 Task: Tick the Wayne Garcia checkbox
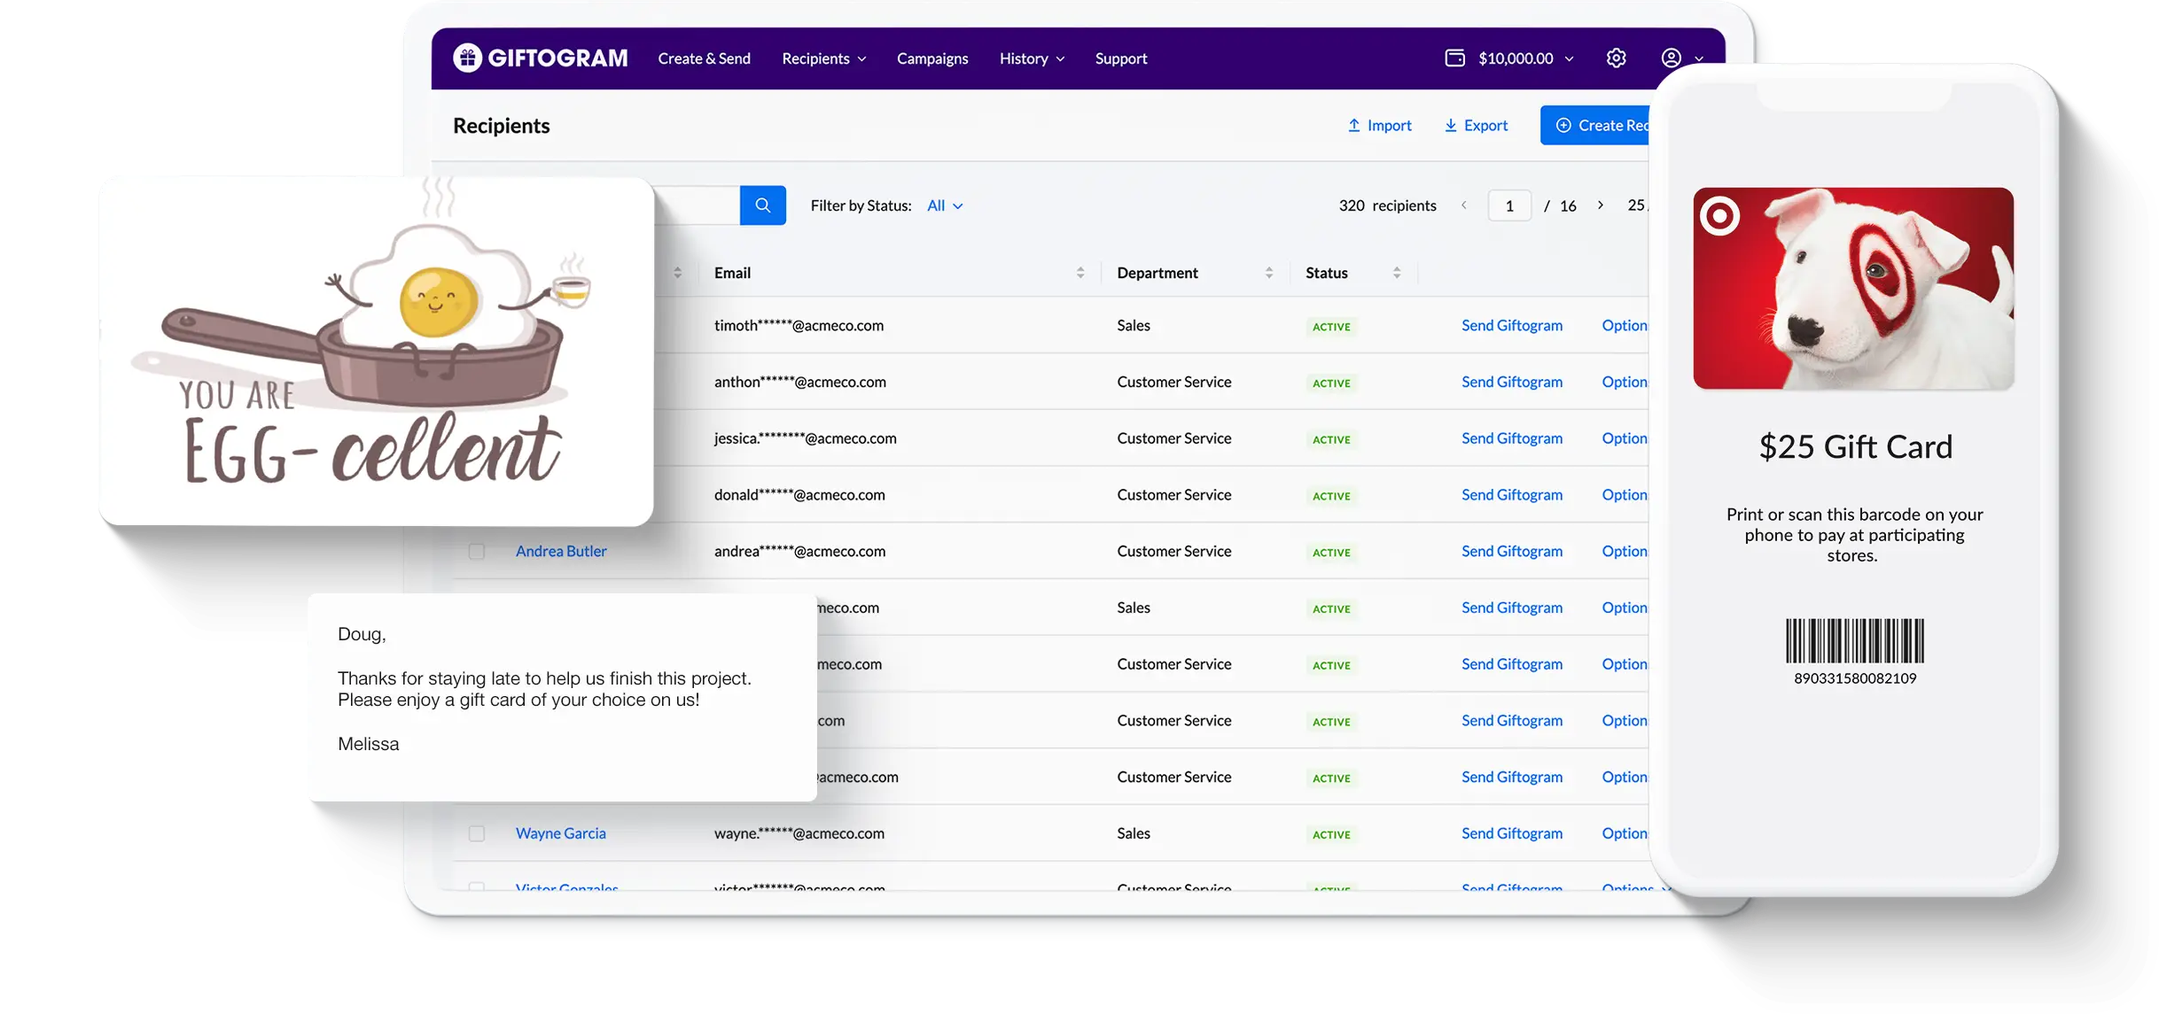click(x=477, y=834)
